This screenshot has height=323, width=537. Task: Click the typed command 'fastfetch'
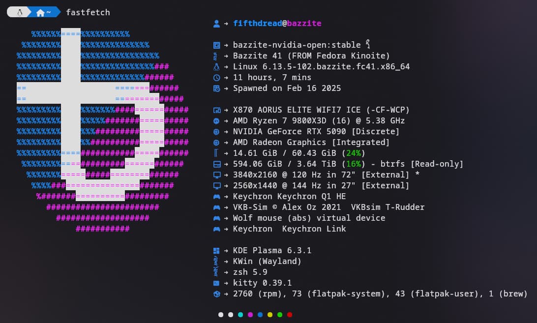coord(88,12)
